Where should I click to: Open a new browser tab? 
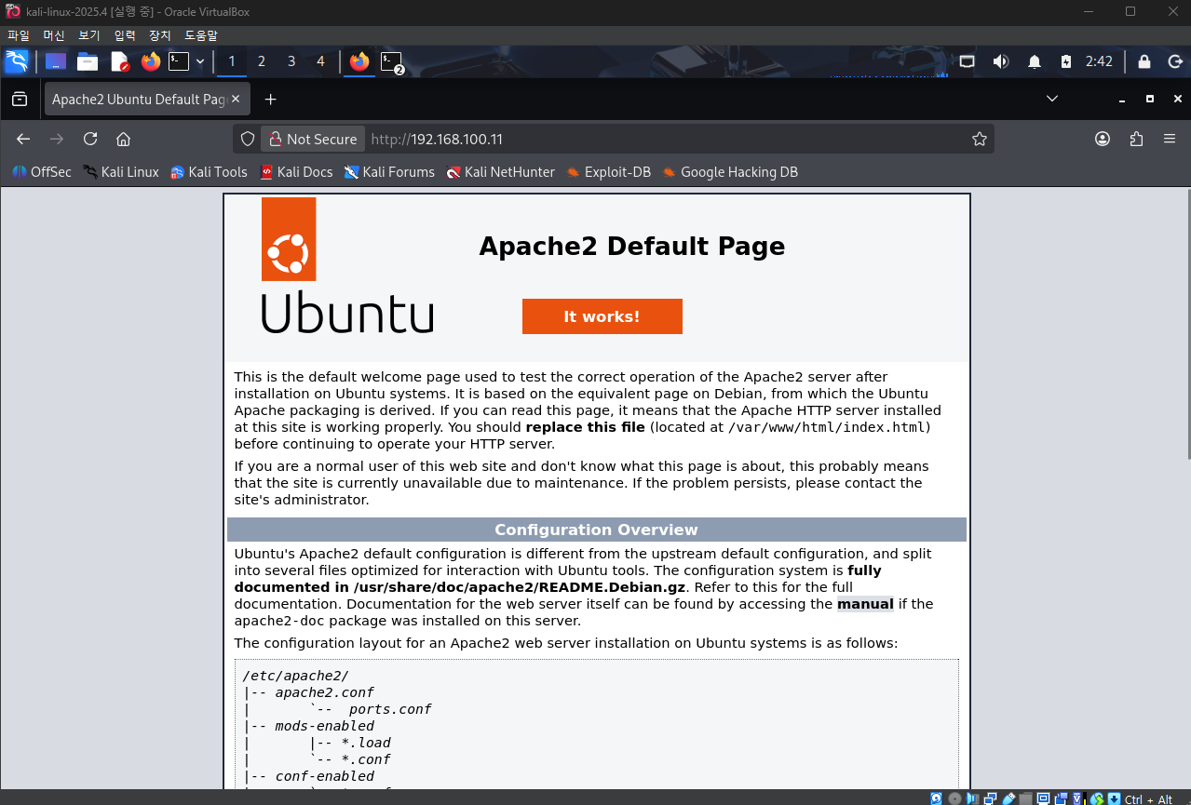point(270,99)
